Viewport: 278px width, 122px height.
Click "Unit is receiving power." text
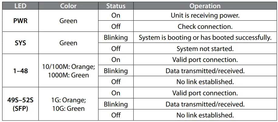pos(205,15)
